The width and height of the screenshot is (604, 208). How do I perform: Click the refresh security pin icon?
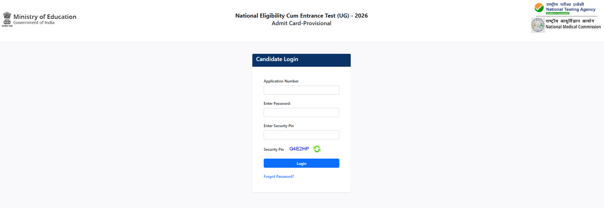point(317,149)
